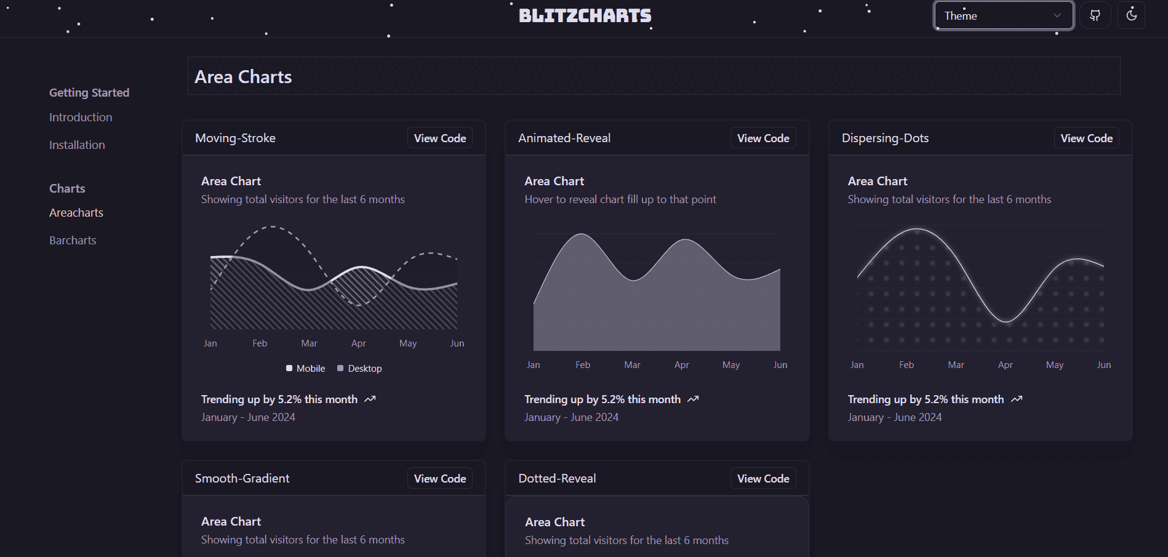Click the BLITZCHARTS logo
Image resolution: width=1168 pixels, height=557 pixels.
click(x=585, y=15)
